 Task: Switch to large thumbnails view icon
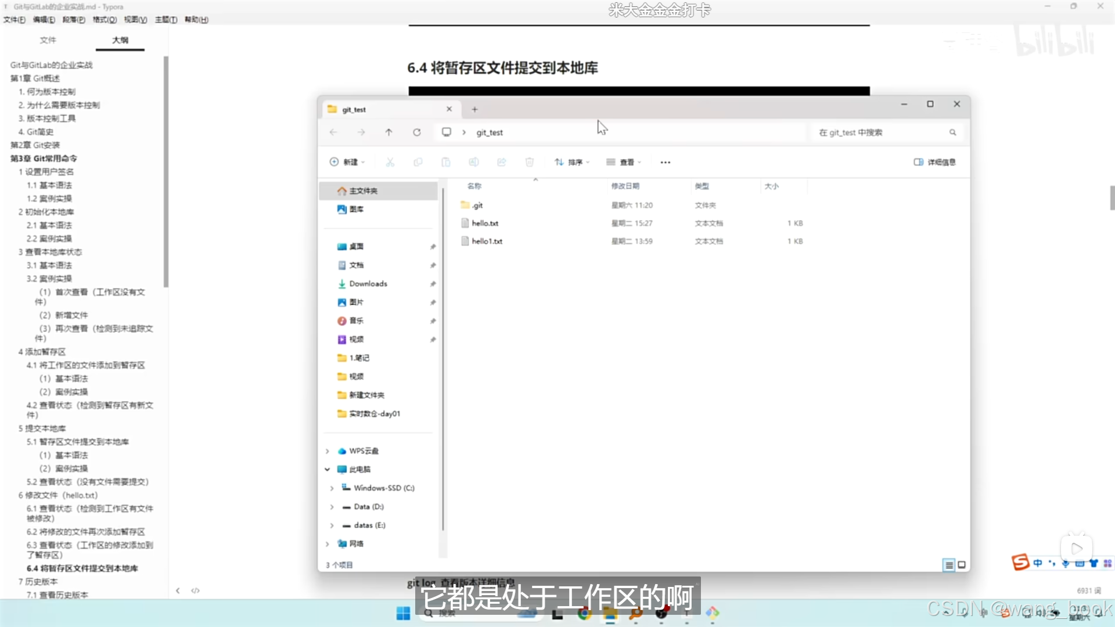click(962, 565)
